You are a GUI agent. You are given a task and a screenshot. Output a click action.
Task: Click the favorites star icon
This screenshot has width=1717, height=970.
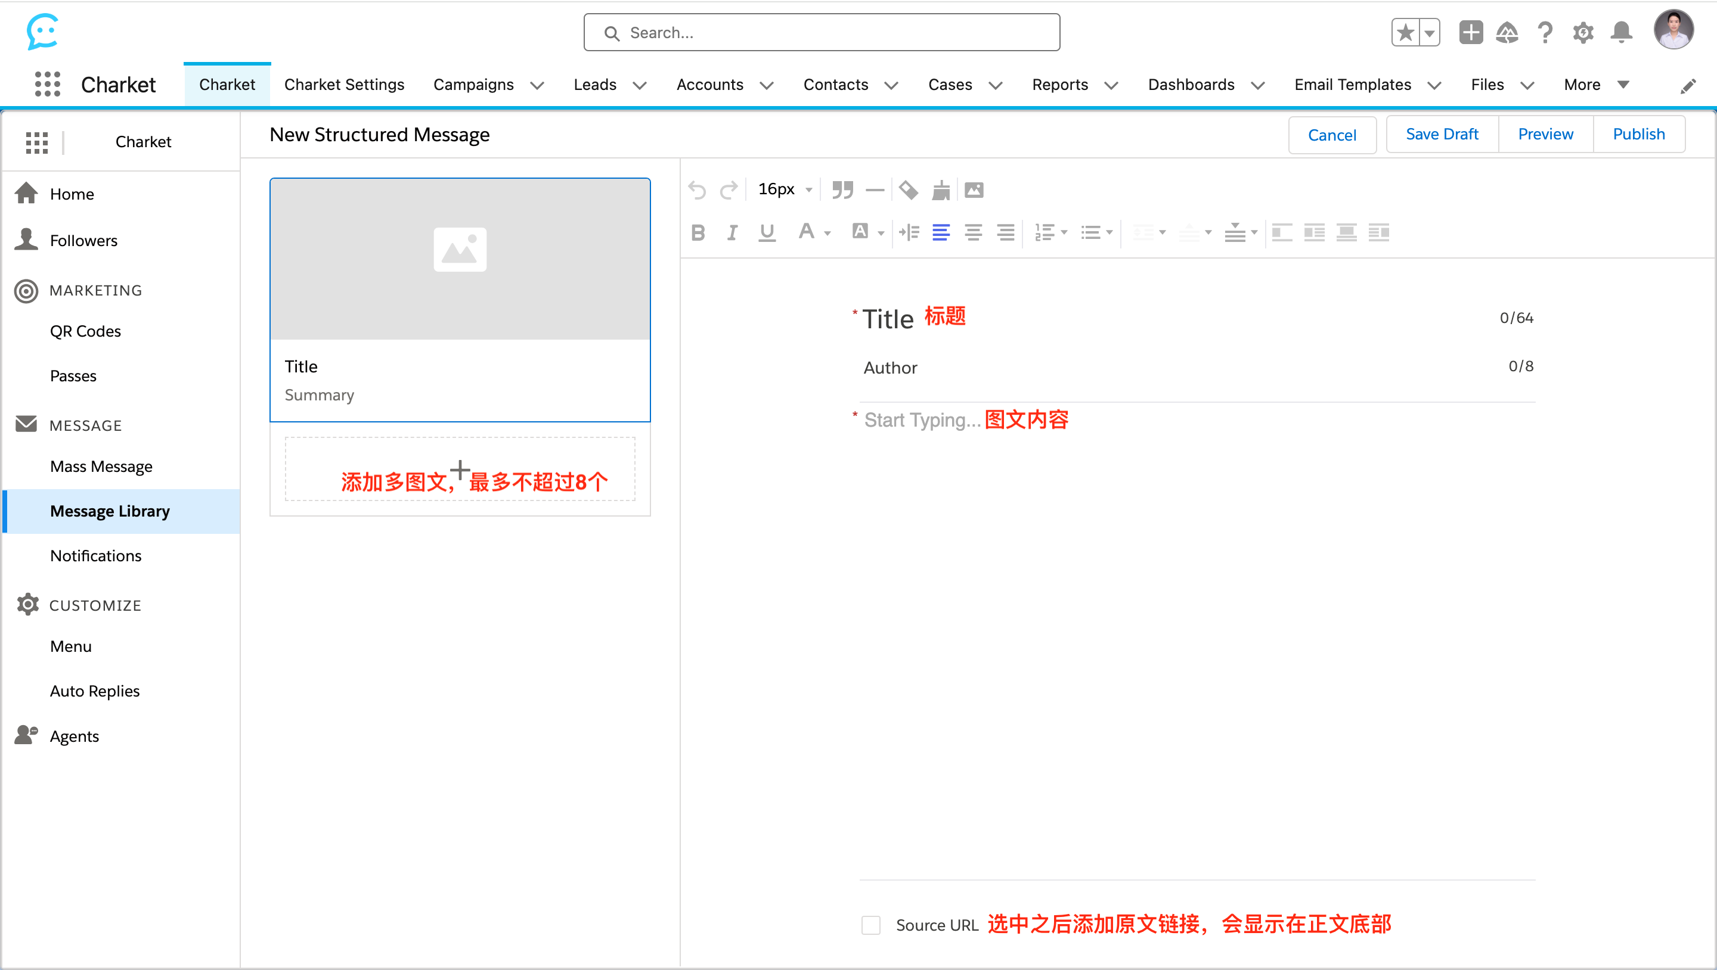(x=1405, y=32)
